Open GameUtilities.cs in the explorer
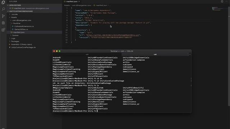230x129 pixels. (21, 29)
